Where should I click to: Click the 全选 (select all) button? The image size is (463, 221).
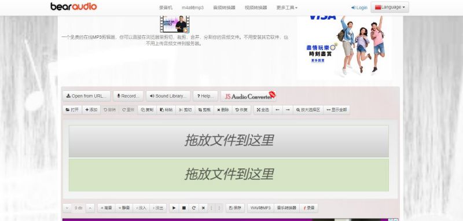click(263, 110)
